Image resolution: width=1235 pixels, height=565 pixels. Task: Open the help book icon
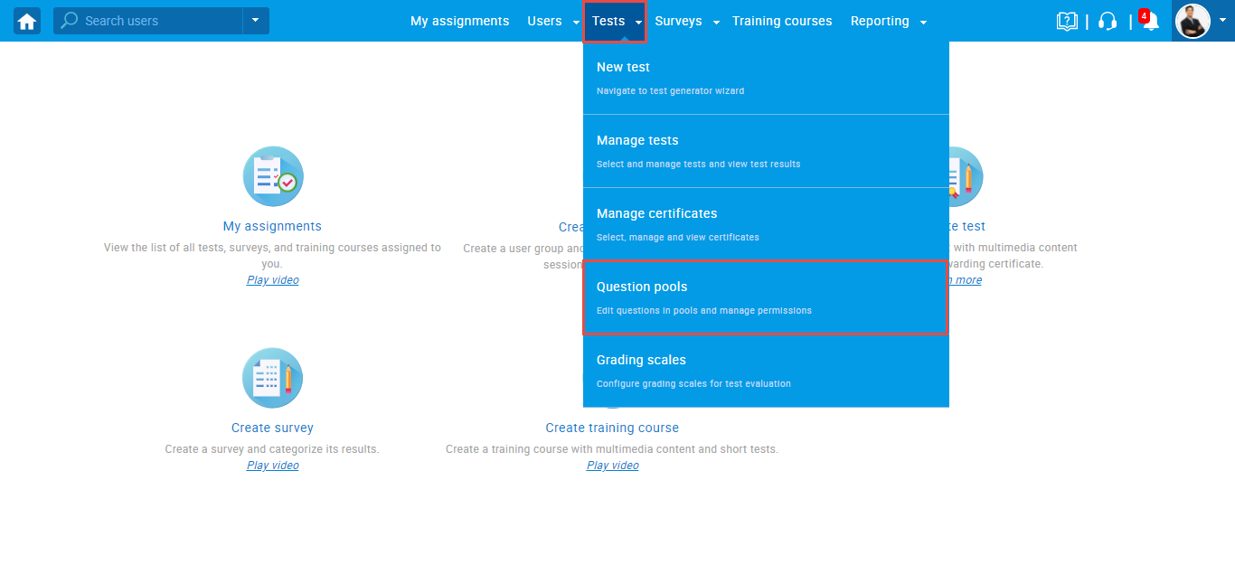(x=1067, y=21)
